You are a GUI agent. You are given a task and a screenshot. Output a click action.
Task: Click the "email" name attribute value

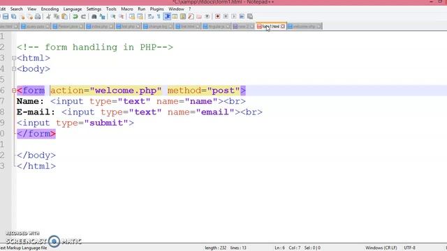[215, 112]
